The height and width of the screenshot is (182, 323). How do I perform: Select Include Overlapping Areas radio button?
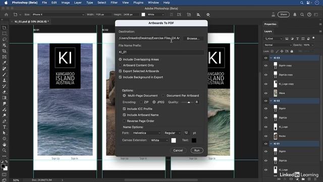(120, 60)
